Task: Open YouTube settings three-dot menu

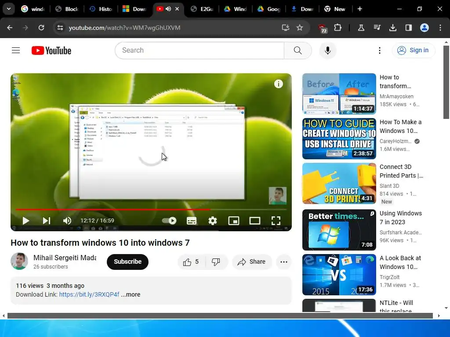Action: tap(379, 50)
